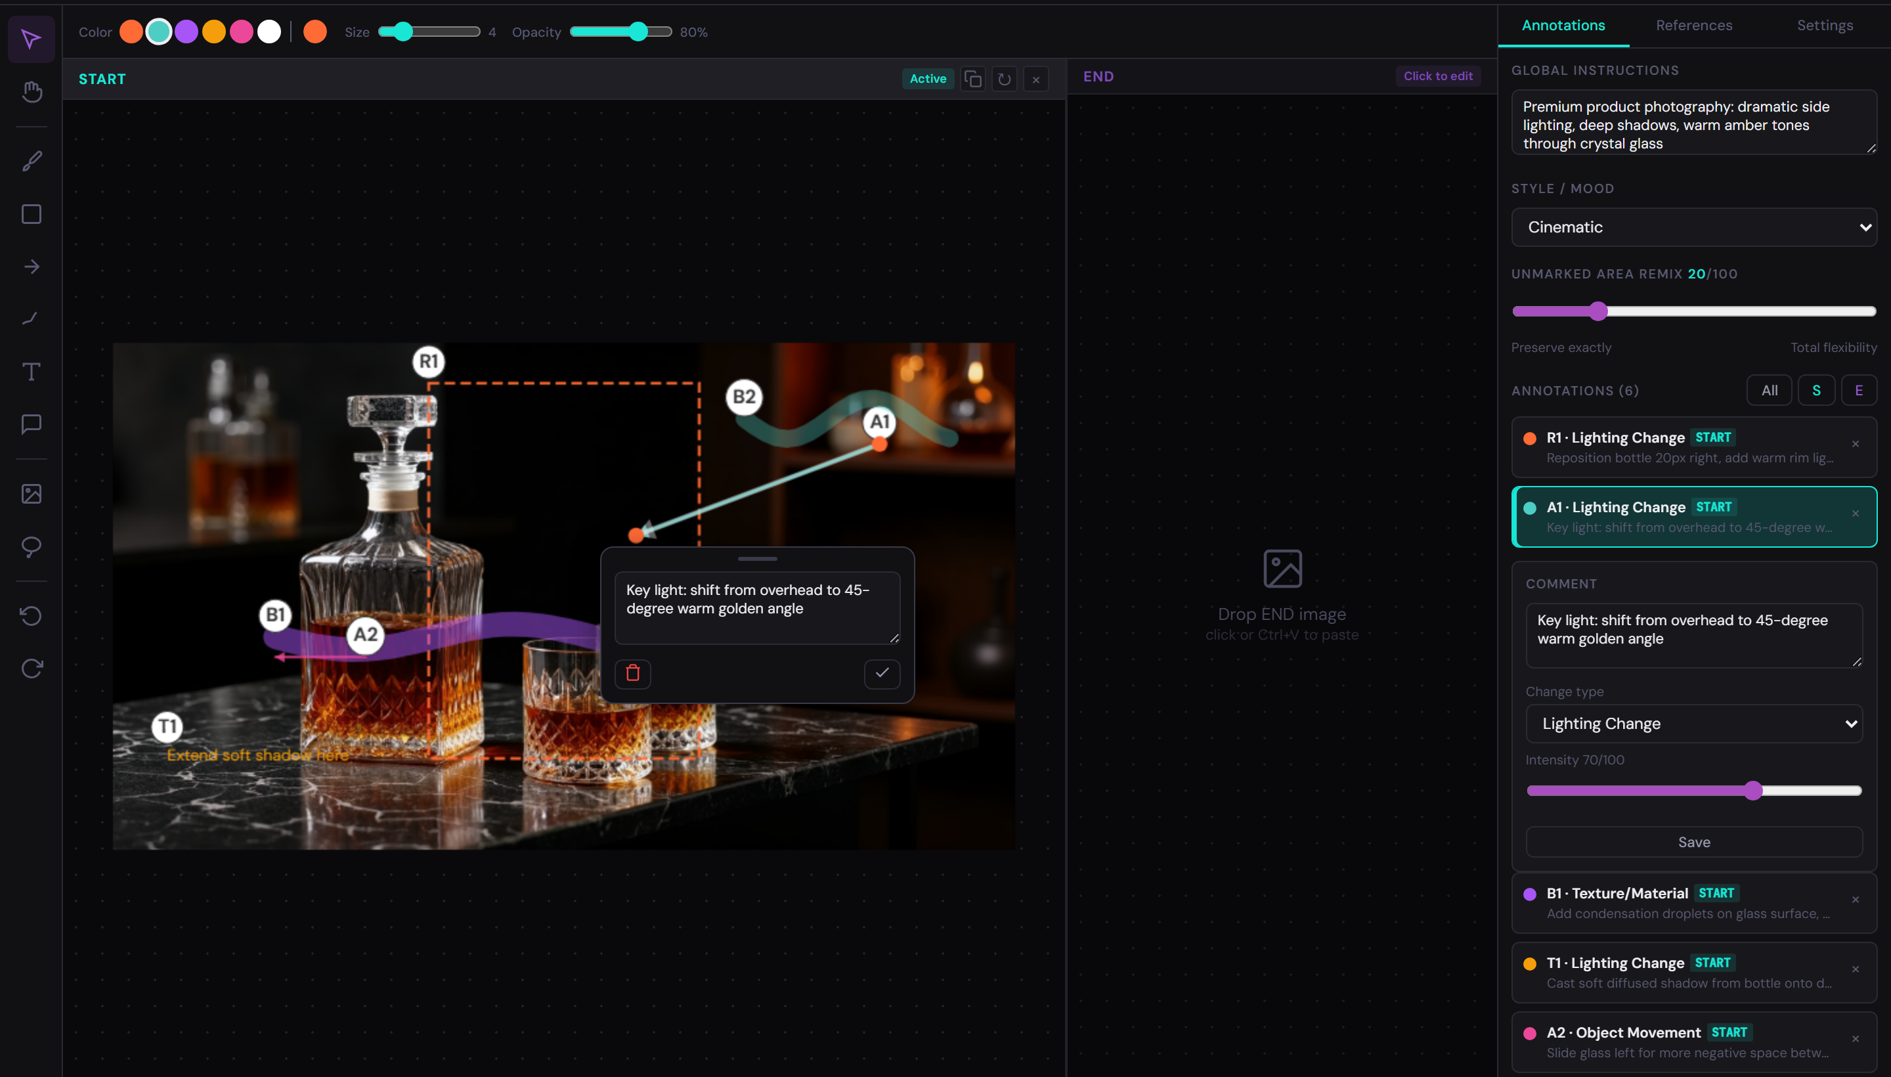Select the Arrow annotation tool
1891x1077 pixels.
(31, 266)
